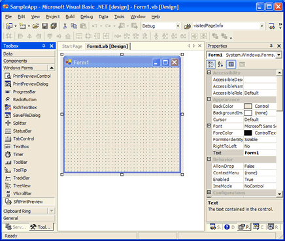This screenshot has height=241, width=285.
Task: Click the Cut scissors icon
Action: click(x=65, y=26)
